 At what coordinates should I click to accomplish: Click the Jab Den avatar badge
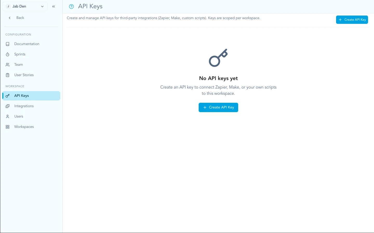8,6
